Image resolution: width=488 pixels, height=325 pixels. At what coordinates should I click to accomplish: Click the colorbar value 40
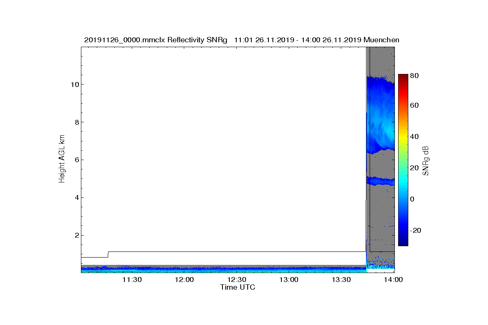pos(414,136)
